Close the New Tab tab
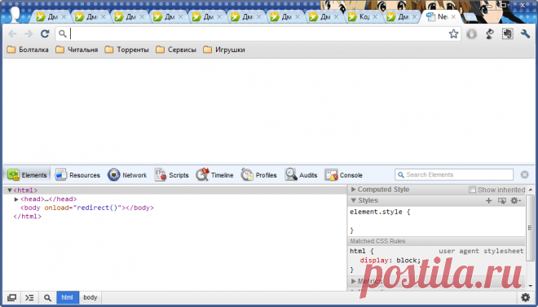Screen dimensions: 538x307 [x=453, y=17]
